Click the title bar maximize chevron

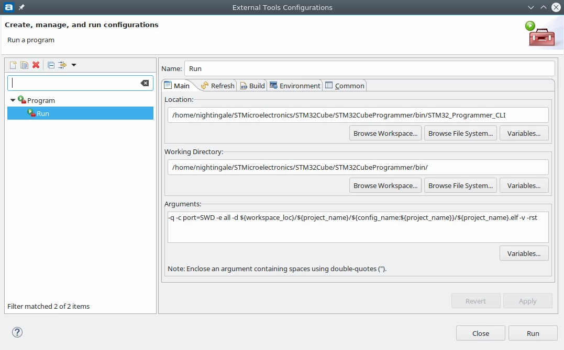[x=544, y=7]
